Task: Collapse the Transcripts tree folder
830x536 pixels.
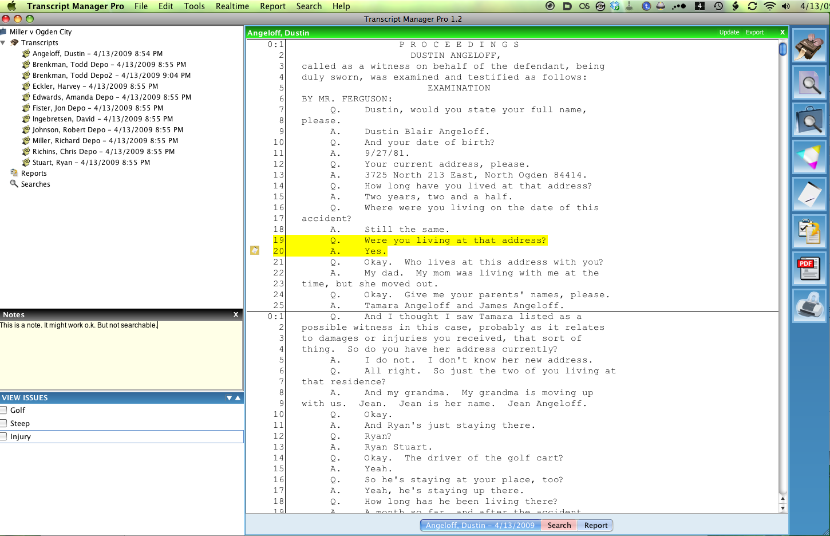Action: pyautogui.click(x=3, y=43)
